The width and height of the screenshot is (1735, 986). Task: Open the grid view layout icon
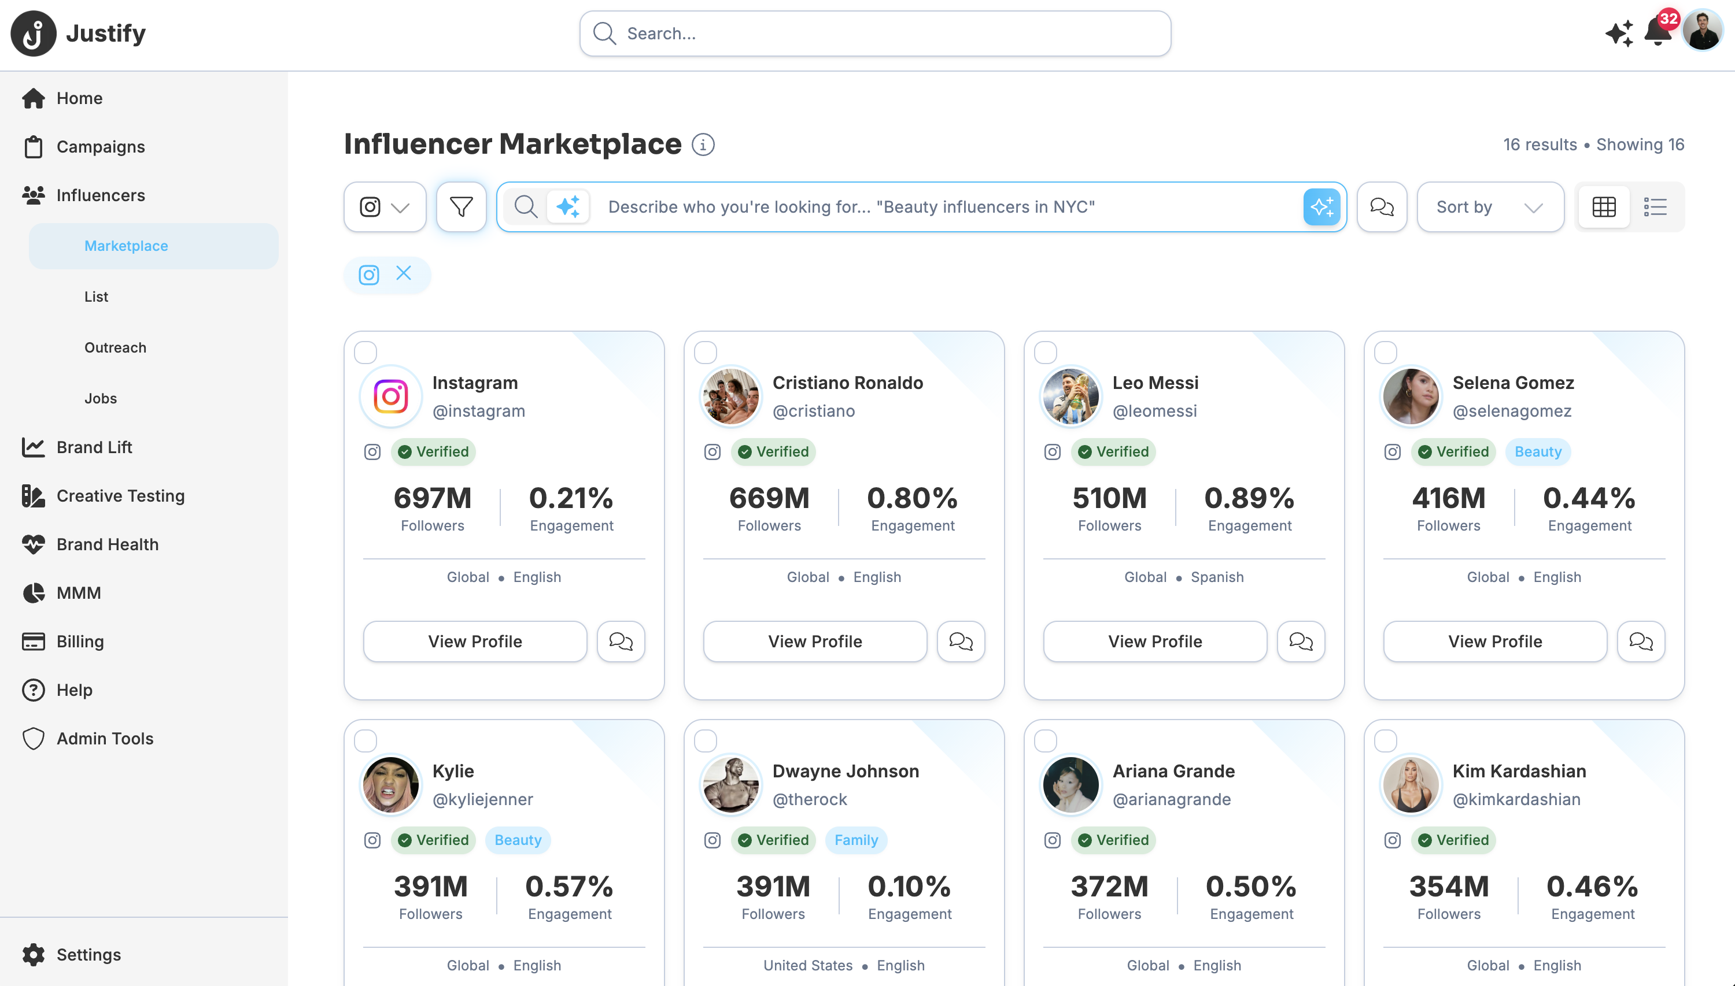click(1605, 206)
